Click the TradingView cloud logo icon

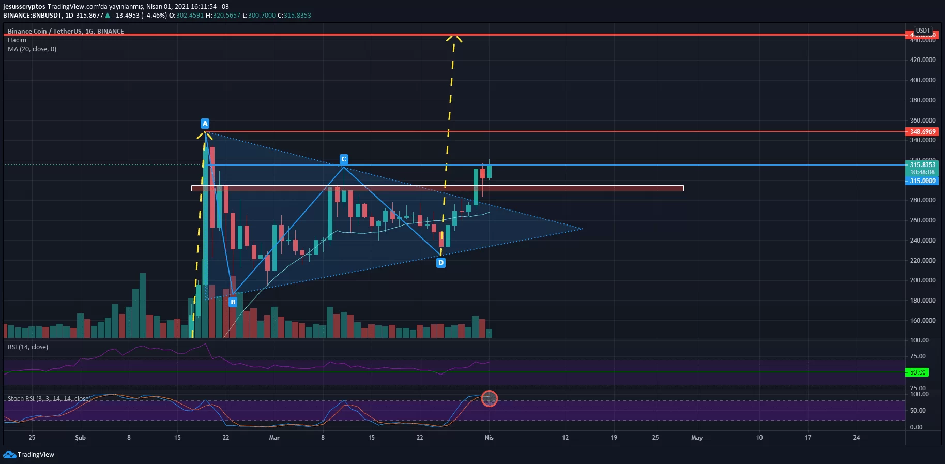(x=9, y=454)
